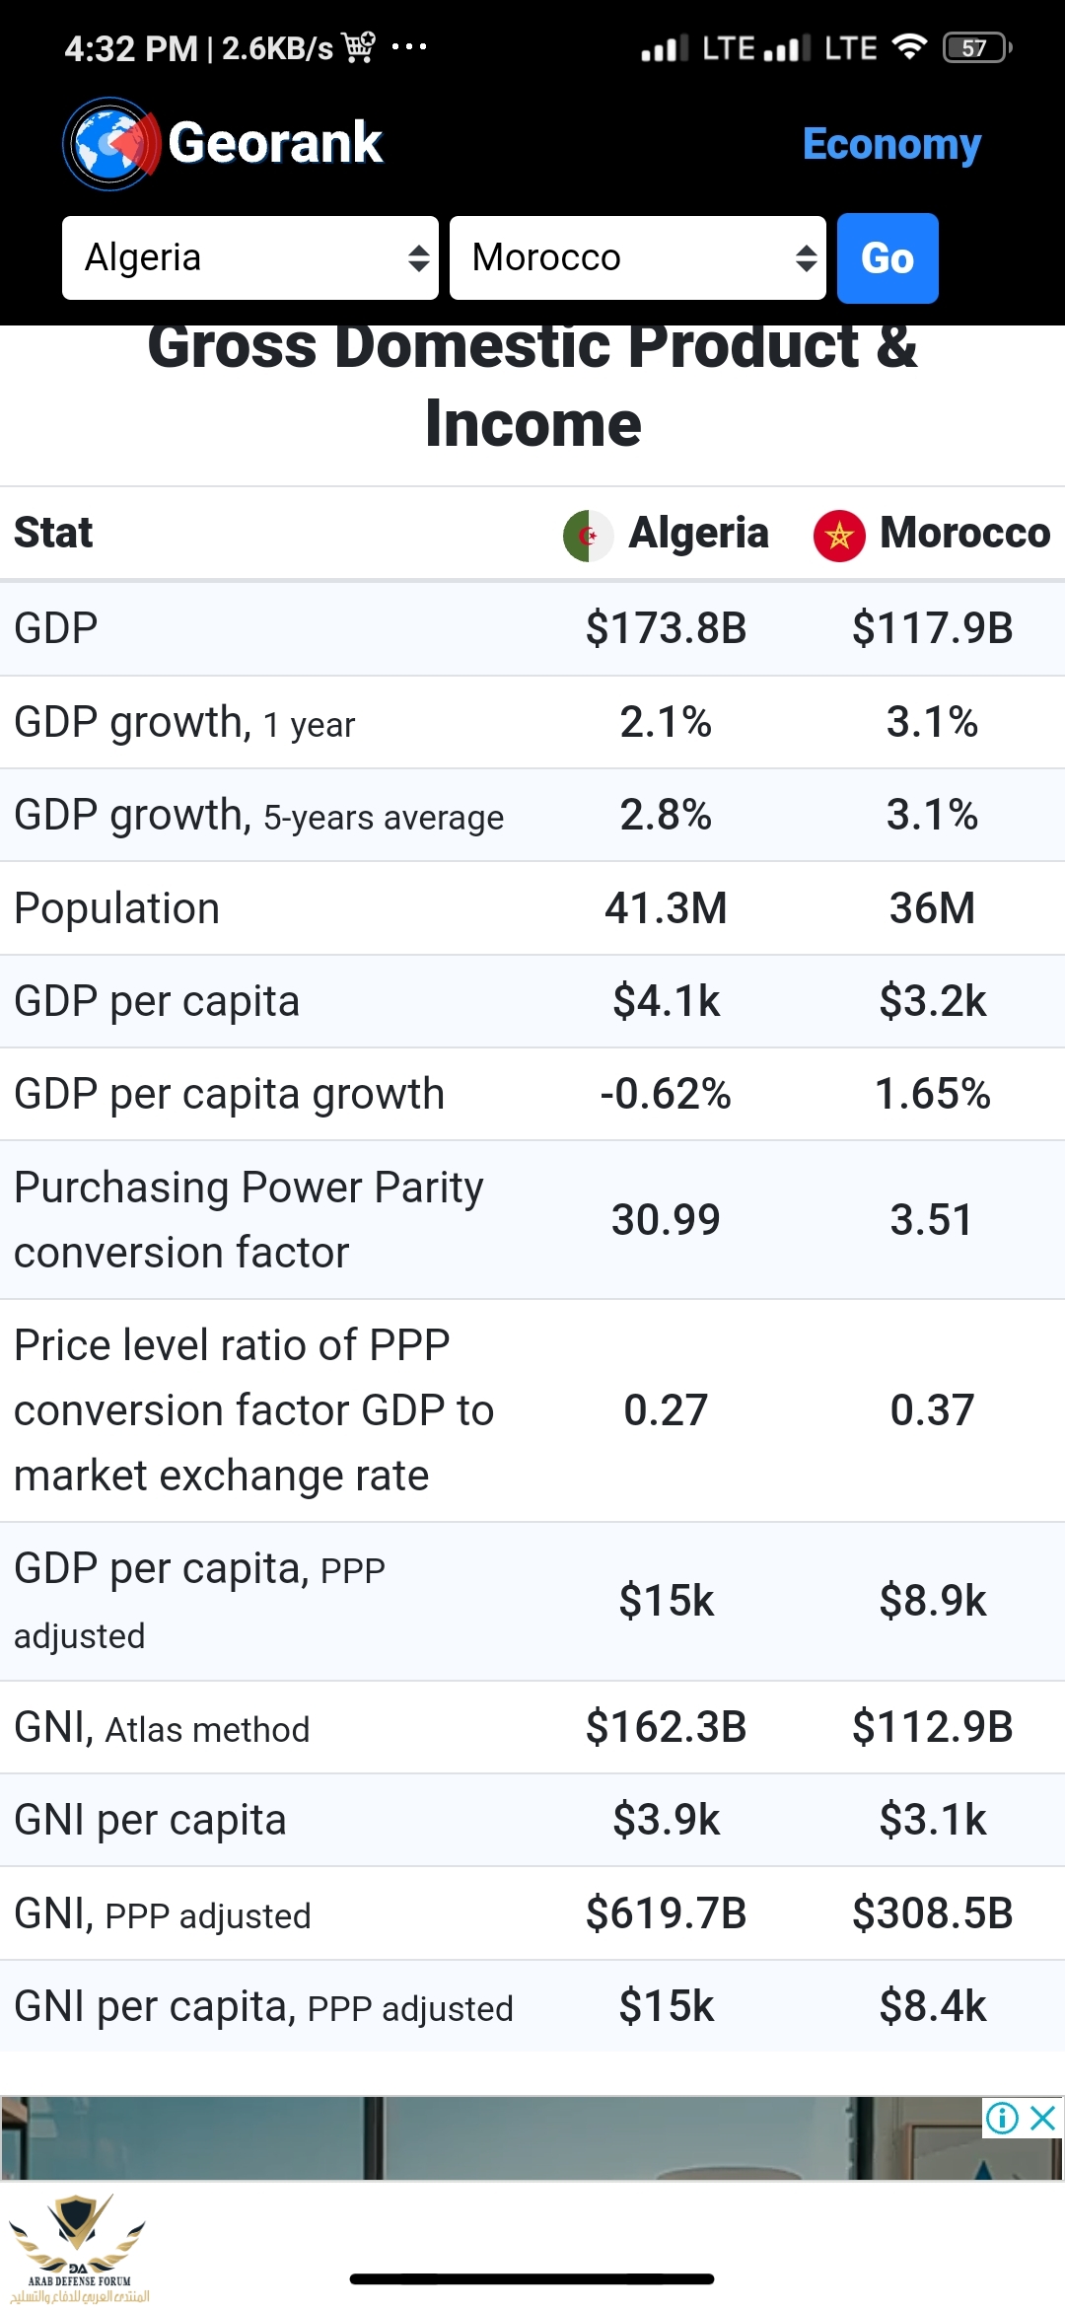The image size is (1065, 2308).
Task: Close the banner ad with the X icon
Action: [1043, 2118]
